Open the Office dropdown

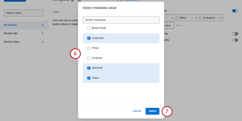coord(188,18)
